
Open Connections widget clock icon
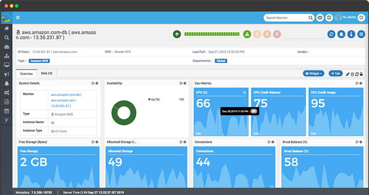click(x=269, y=142)
